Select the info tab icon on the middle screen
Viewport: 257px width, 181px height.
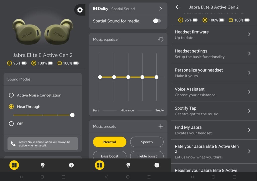157,165
